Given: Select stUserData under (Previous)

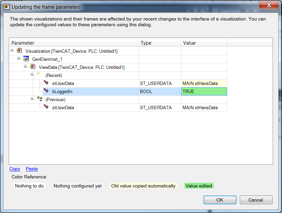Looking at the screenshot, I should pos(63,108).
